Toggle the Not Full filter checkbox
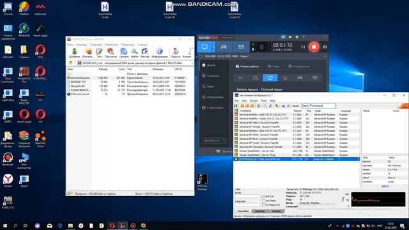409x230 pixels. [x=263, y=196]
